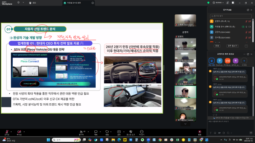Click the participant search field
Screen dimensions: 255x143
tap(231, 16)
